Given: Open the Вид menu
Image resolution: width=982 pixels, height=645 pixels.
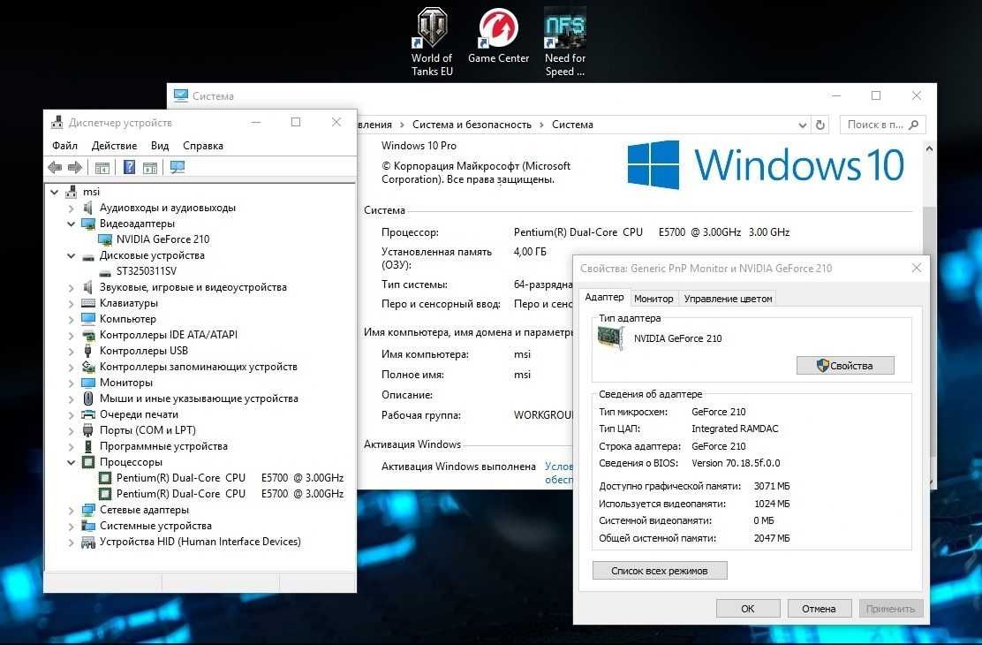Looking at the screenshot, I should [160, 146].
